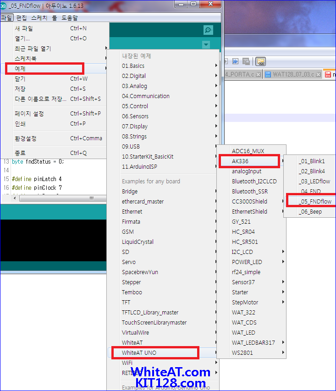Expand the 스케치북 submenu

click(57, 59)
